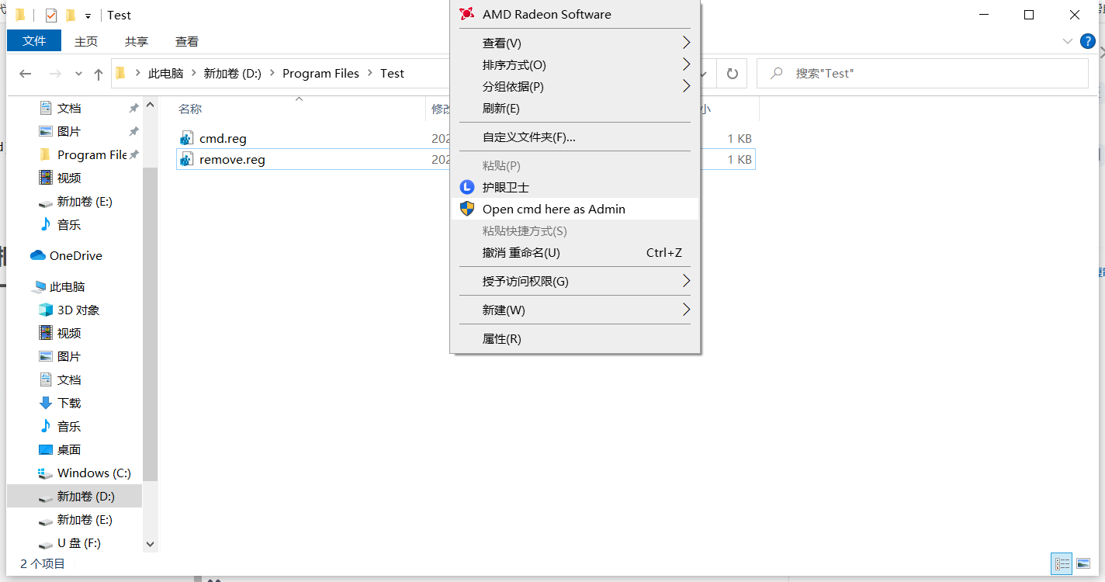Viewport: 1105px width, 582px height.
Task: Click the 下载 download arrow icon
Action: click(46, 403)
